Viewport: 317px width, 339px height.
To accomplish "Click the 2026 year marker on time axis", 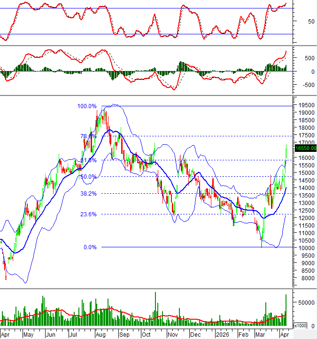I will coord(222,334).
